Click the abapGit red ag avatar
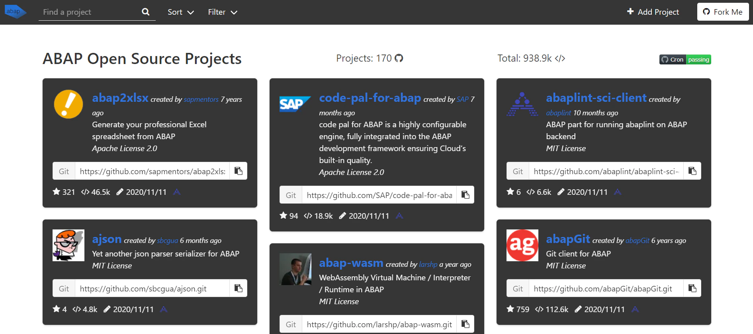Image resolution: width=753 pixels, height=334 pixels. pyautogui.click(x=522, y=245)
